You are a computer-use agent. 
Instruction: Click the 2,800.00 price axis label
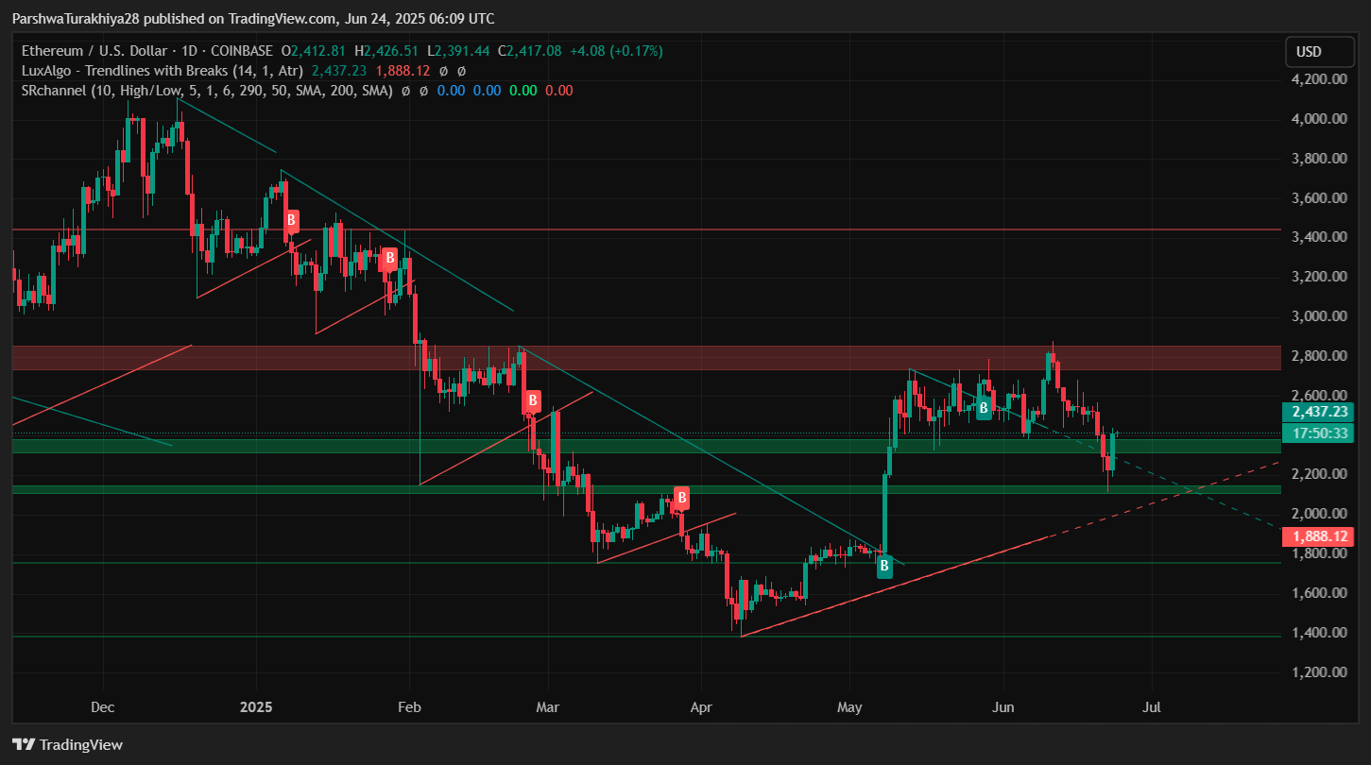click(1318, 356)
